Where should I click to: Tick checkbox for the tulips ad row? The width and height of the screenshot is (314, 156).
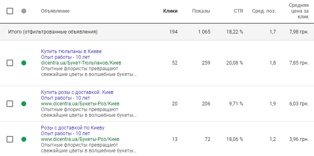(10, 63)
